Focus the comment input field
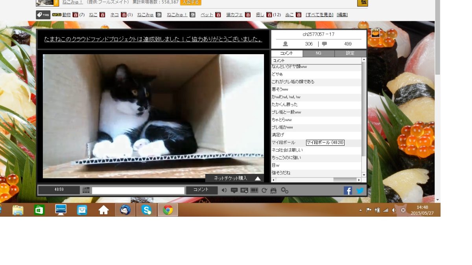The width and height of the screenshot is (472, 265). tap(138, 190)
